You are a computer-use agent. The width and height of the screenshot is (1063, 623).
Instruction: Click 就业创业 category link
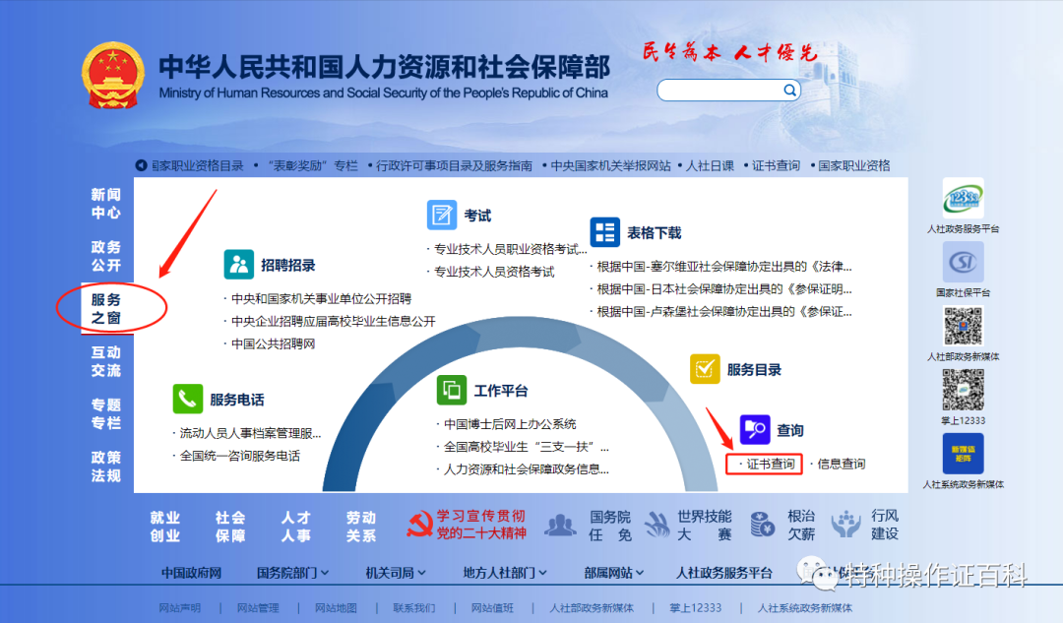(165, 527)
